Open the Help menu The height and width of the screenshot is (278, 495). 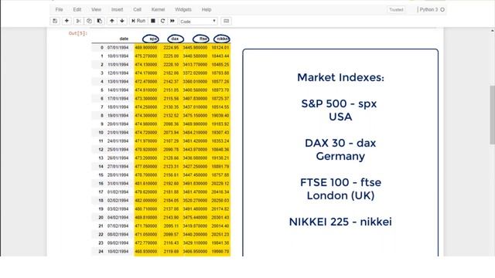(207, 9)
